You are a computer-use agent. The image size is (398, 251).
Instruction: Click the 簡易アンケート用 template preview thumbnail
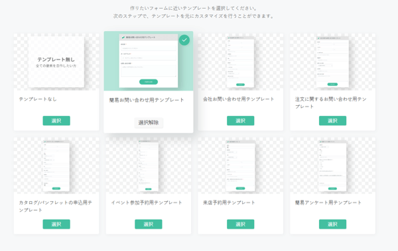pos(332,166)
